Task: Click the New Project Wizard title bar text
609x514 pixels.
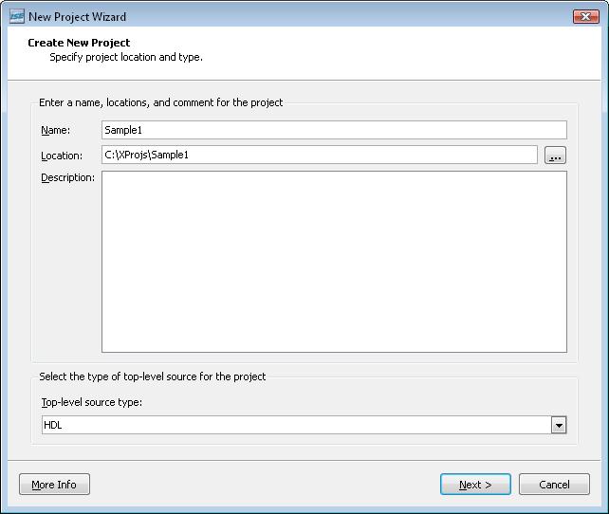Action: (77, 17)
